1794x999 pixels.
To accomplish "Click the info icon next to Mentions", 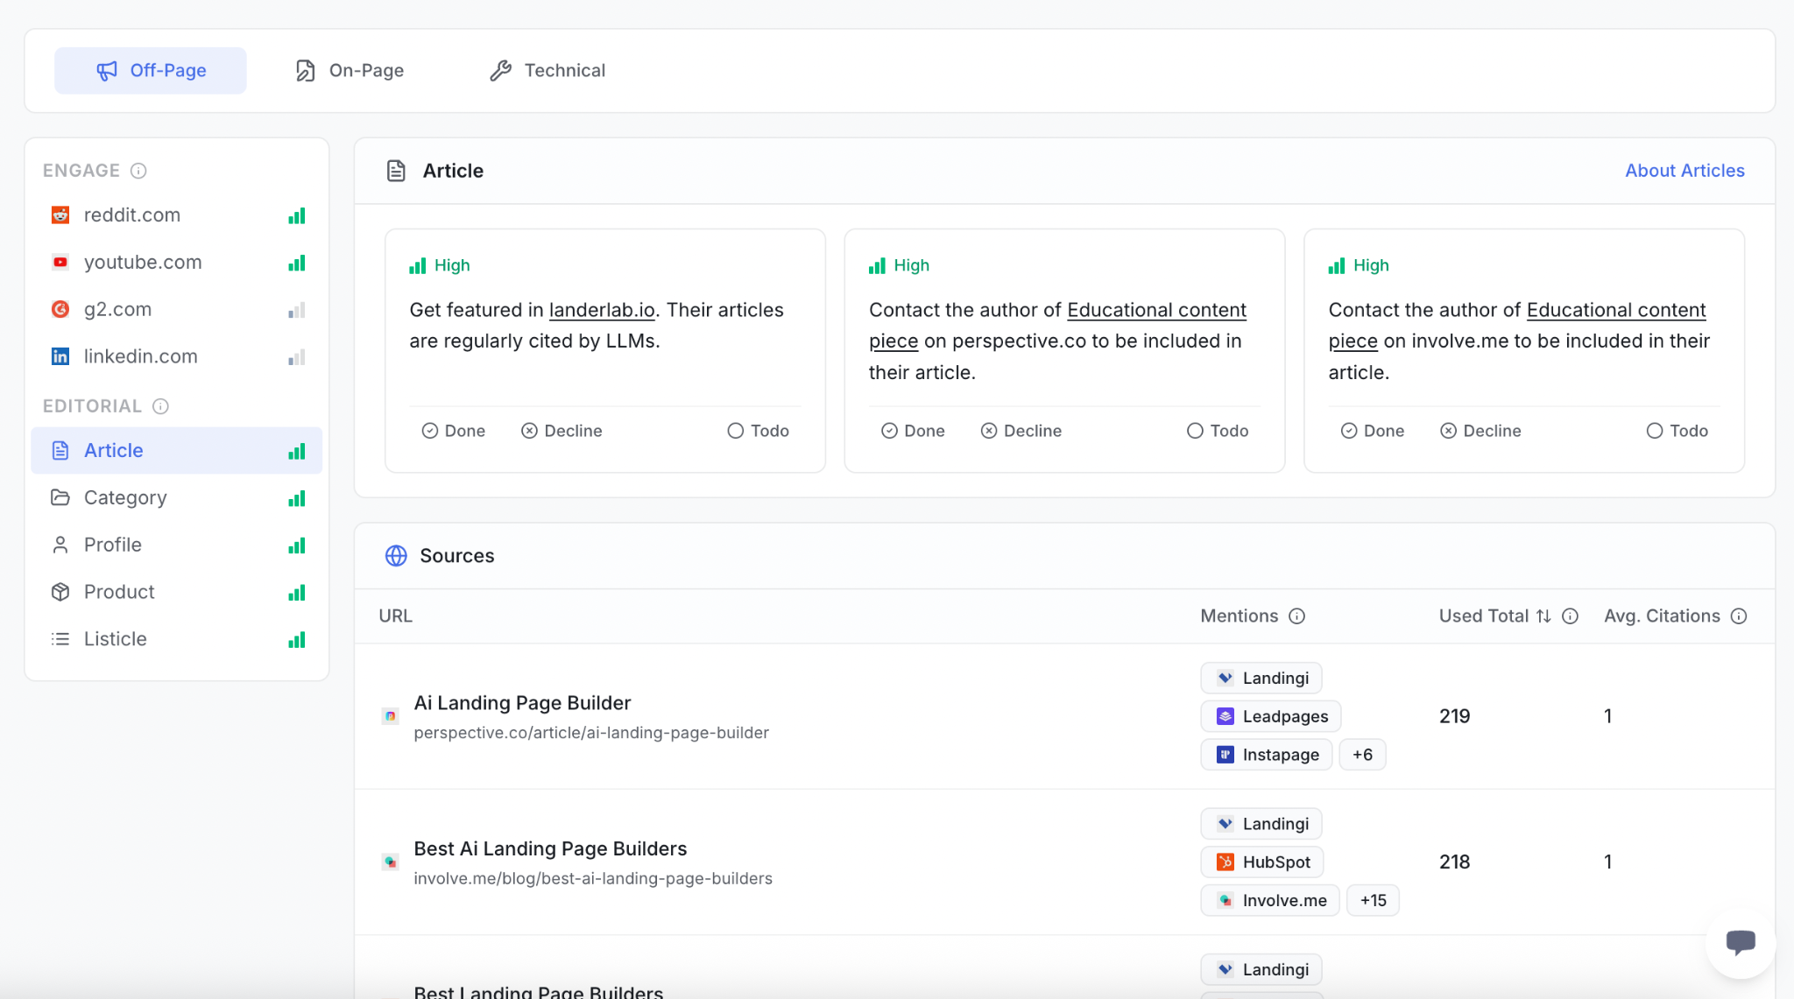I will tap(1297, 616).
